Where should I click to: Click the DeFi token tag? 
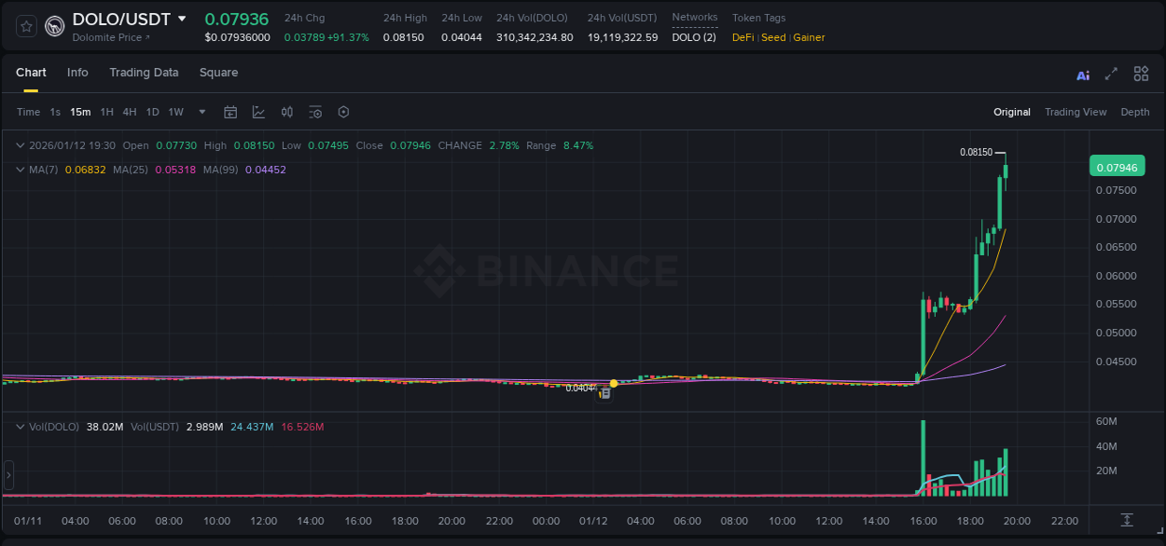[x=742, y=37]
